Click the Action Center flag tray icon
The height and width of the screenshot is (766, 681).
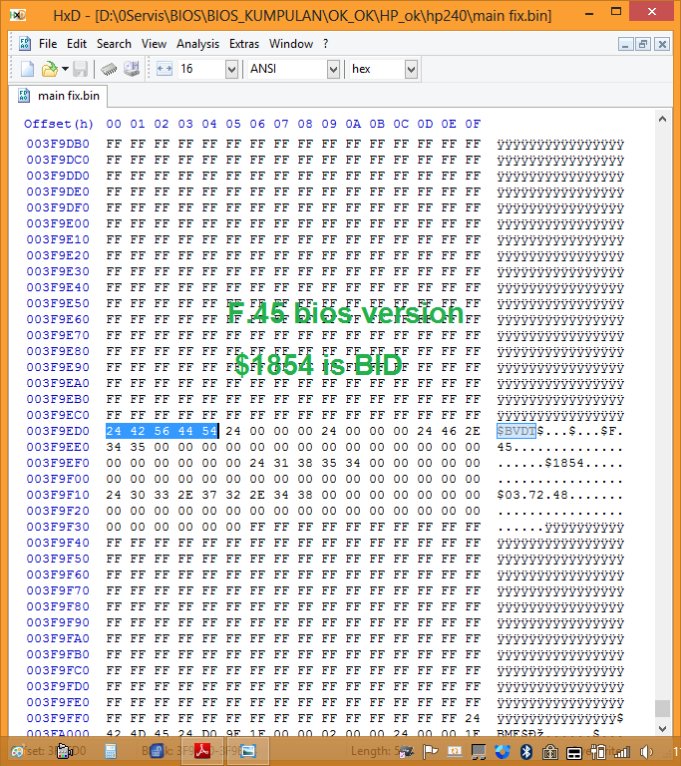(430, 751)
